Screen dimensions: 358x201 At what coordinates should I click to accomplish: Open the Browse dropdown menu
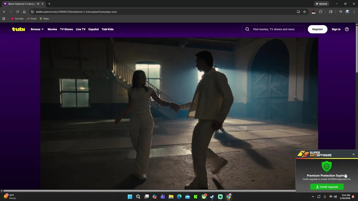(x=37, y=29)
